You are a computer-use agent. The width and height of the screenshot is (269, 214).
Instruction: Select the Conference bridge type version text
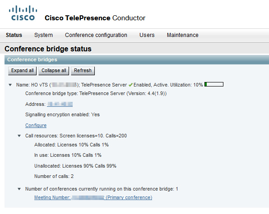(96, 93)
